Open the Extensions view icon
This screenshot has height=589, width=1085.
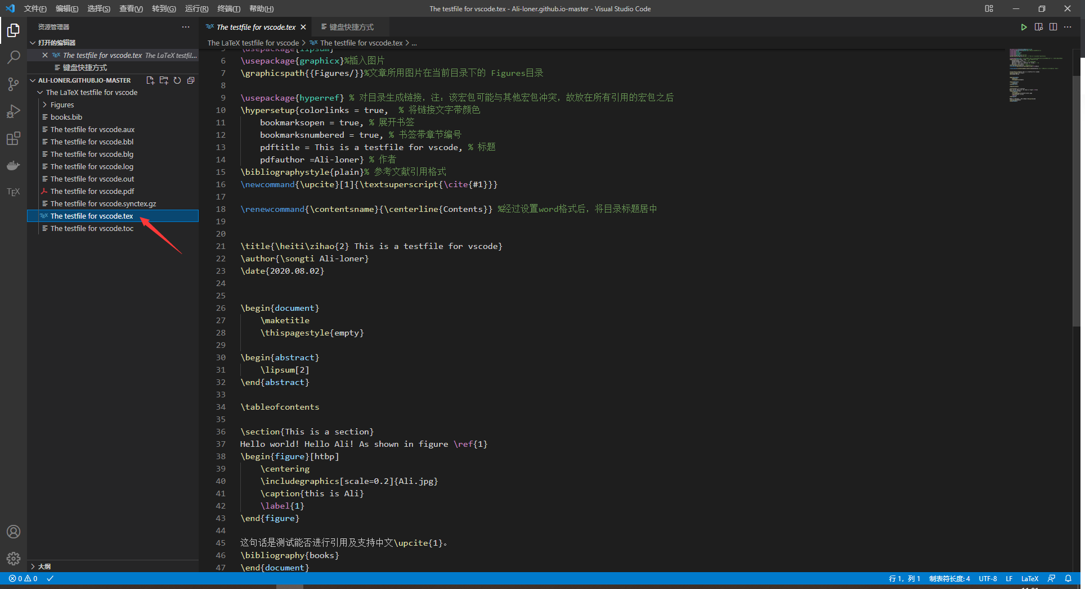14,138
